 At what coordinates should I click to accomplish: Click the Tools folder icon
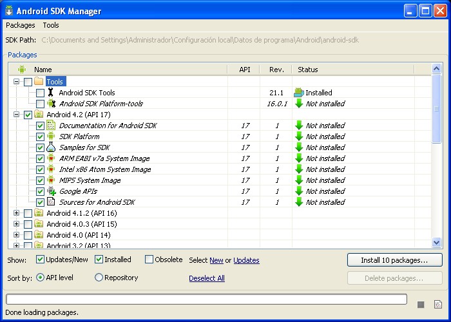coord(39,81)
